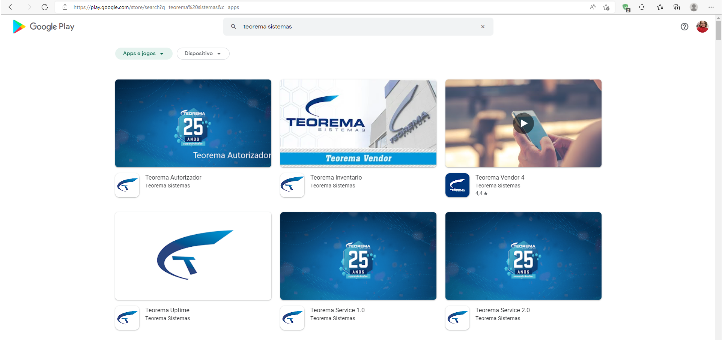Go back using browser back arrow
The width and height of the screenshot is (722, 340).
point(11,7)
